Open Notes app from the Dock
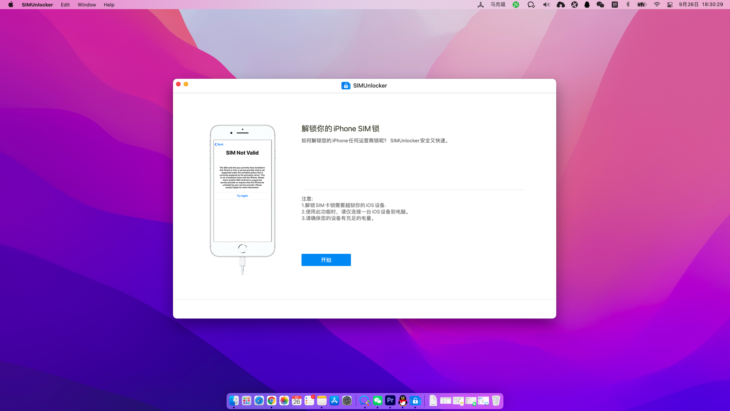730x411 pixels. (x=322, y=400)
